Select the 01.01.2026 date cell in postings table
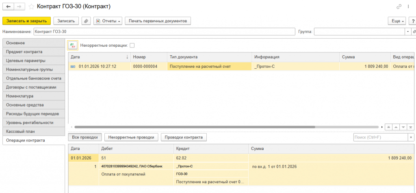Viewport: 416px width, 193px height. tap(84, 158)
